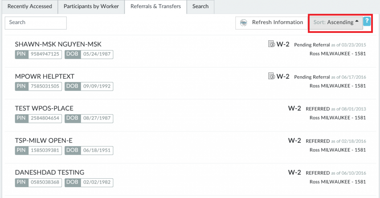Open the Participants by Worker tab
Viewport: 380px width, 198px height.
(91, 7)
